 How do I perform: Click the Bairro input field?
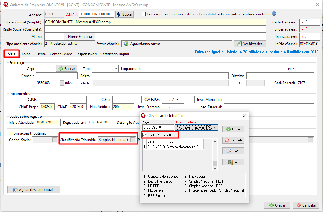[x=160, y=76]
